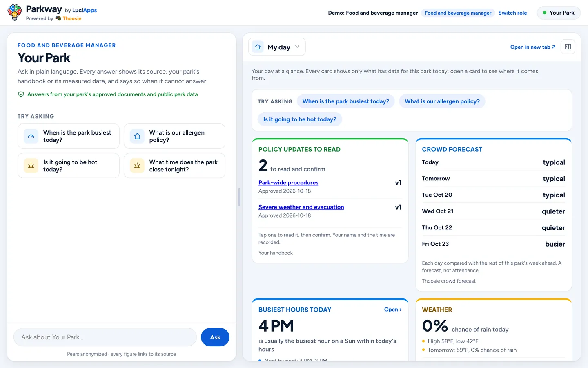Click 'What is our allergen policy?' chip in dashboard
The height and width of the screenshot is (368, 588).
point(442,101)
